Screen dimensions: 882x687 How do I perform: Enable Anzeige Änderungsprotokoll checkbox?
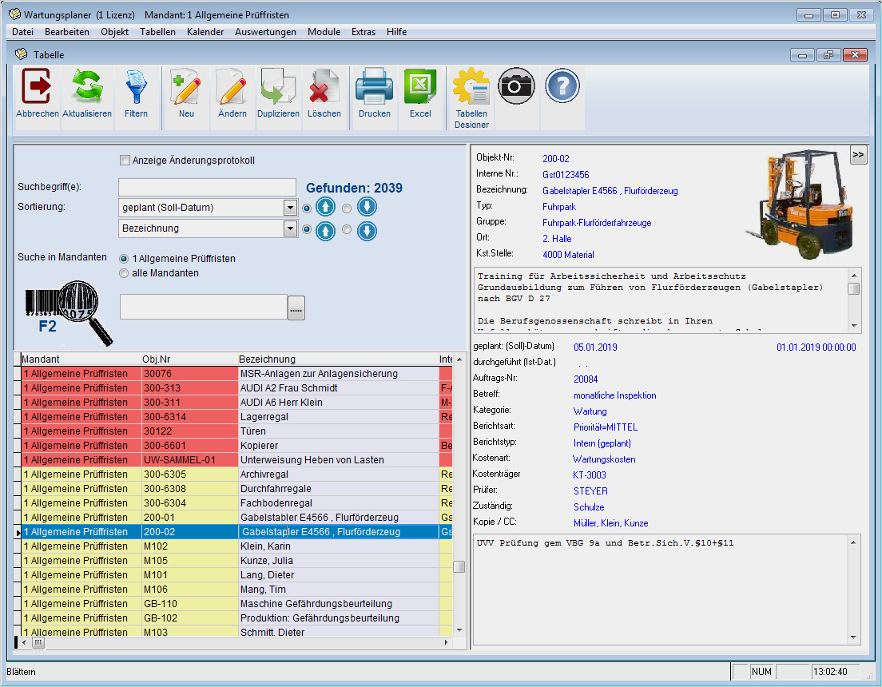(x=125, y=161)
